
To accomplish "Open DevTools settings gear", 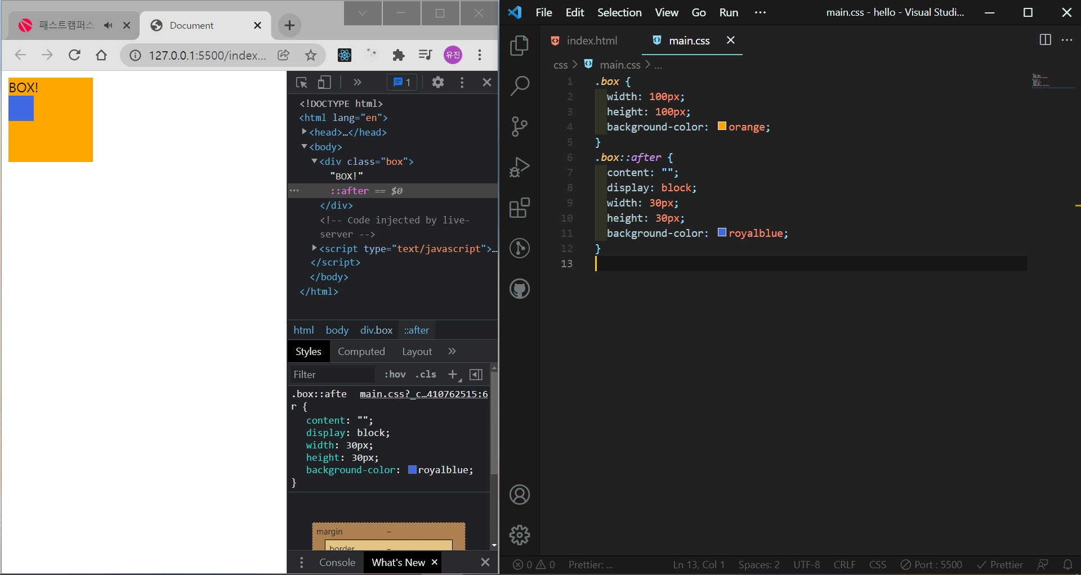I will point(438,82).
